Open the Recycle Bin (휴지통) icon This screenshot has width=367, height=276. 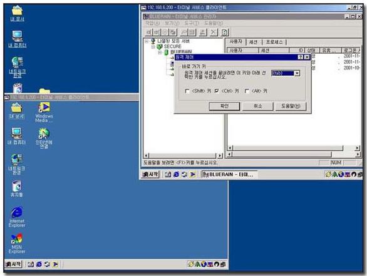click(x=17, y=189)
